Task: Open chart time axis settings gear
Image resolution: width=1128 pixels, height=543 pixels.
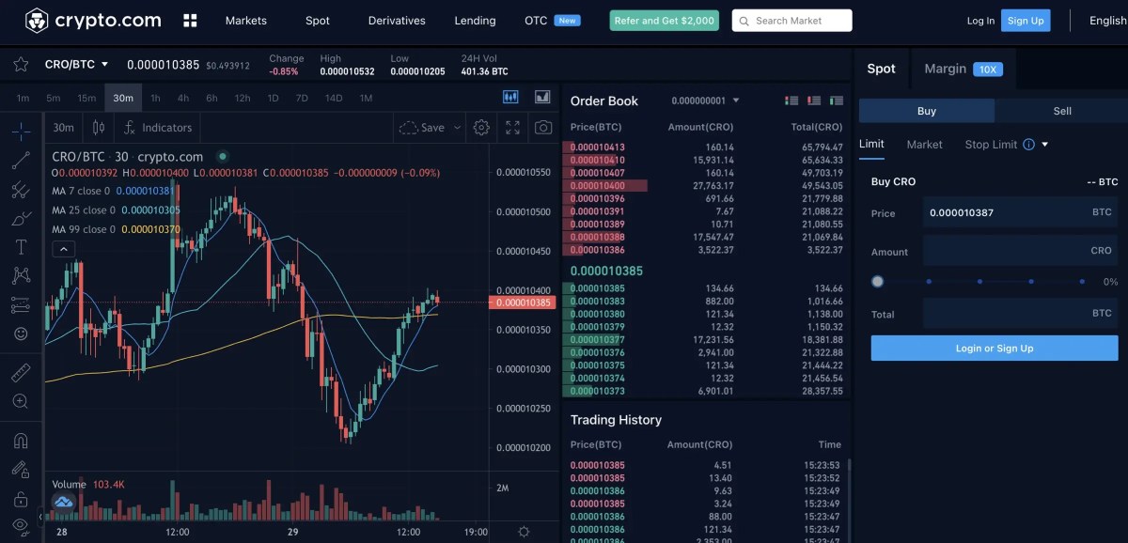Action: coord(524,532)
